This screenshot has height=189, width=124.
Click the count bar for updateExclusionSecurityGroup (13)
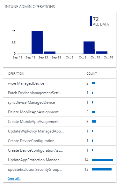click(x=102, y=169)
